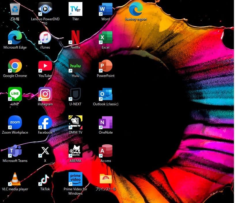Select the Zoom Workplace shortcut
The width and height of the screenshot is (236, 203).
point(15,123)
